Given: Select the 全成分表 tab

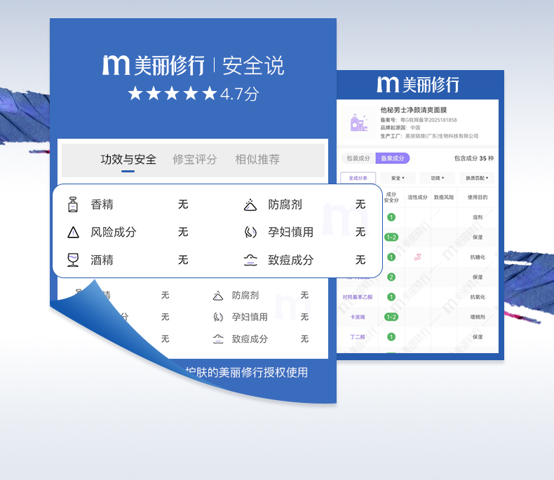Looking at the screenshot, I should tap(358, 178).
